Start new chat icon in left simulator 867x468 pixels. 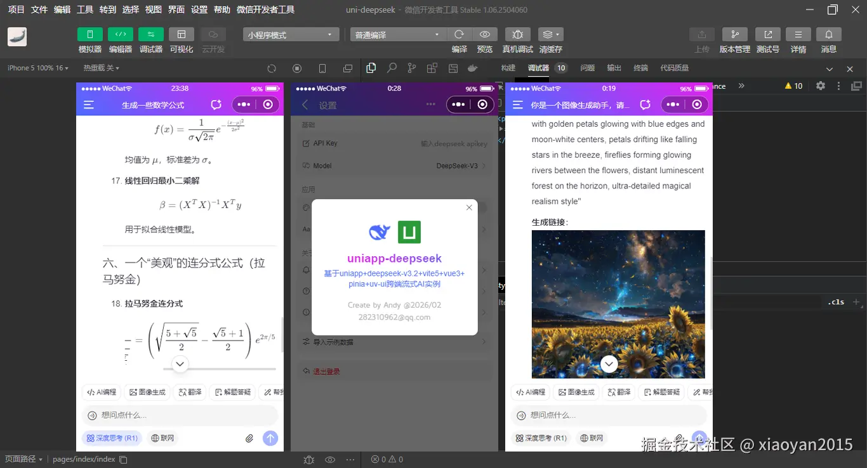click(216, 105)
